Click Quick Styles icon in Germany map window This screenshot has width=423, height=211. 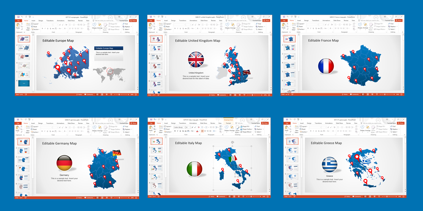[105, 128]
